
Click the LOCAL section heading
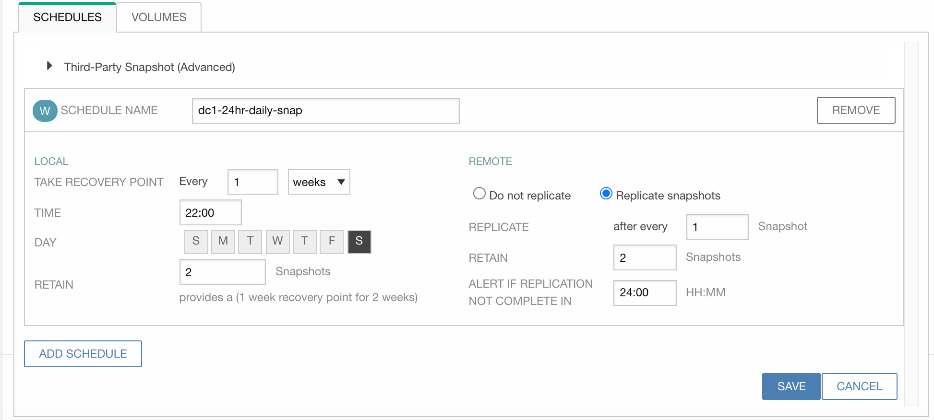click(x=51, y=162)
